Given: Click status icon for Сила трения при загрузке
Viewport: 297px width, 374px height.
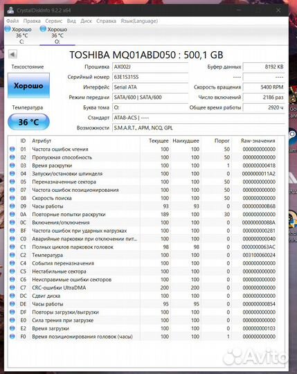Looking at the screenshot, I should click(x=12, y=320).
